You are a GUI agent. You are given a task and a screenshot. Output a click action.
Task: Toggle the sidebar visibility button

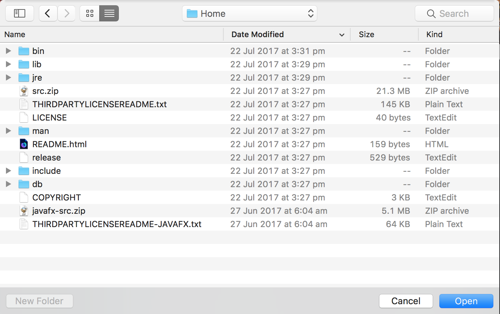(x=20, y=14)
